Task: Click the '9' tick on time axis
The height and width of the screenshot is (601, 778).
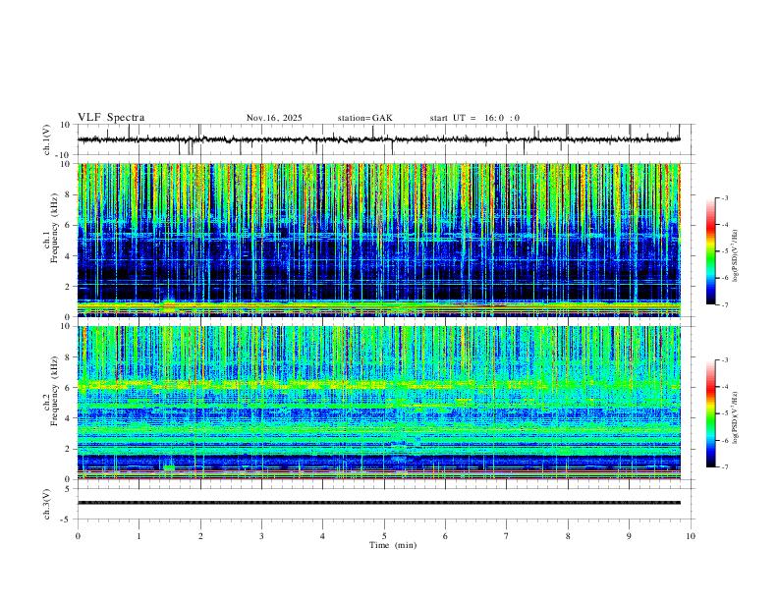Action: point(629,536)
